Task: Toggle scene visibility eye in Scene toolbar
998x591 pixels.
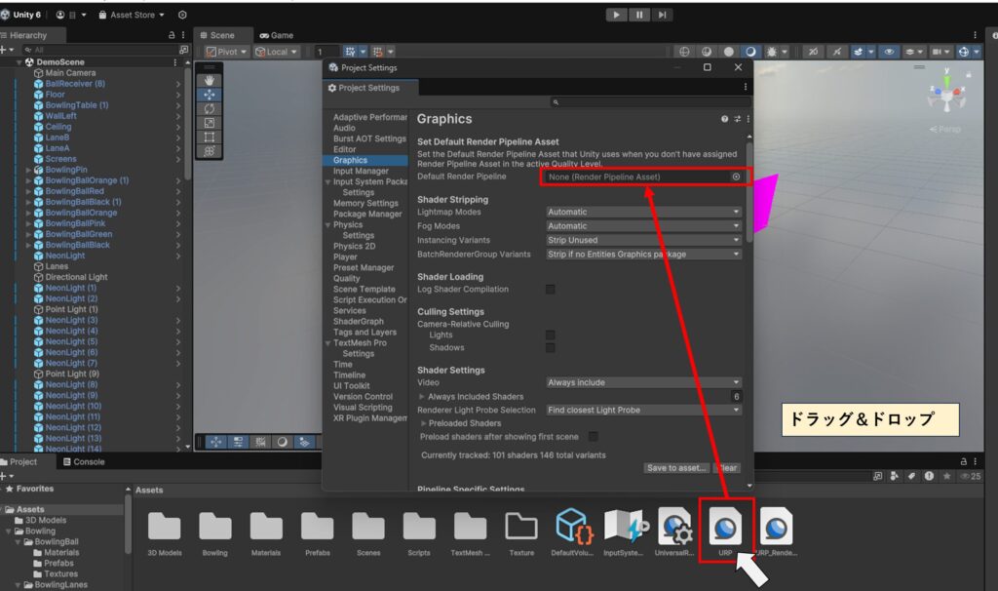Action: (x=889, y=52)
